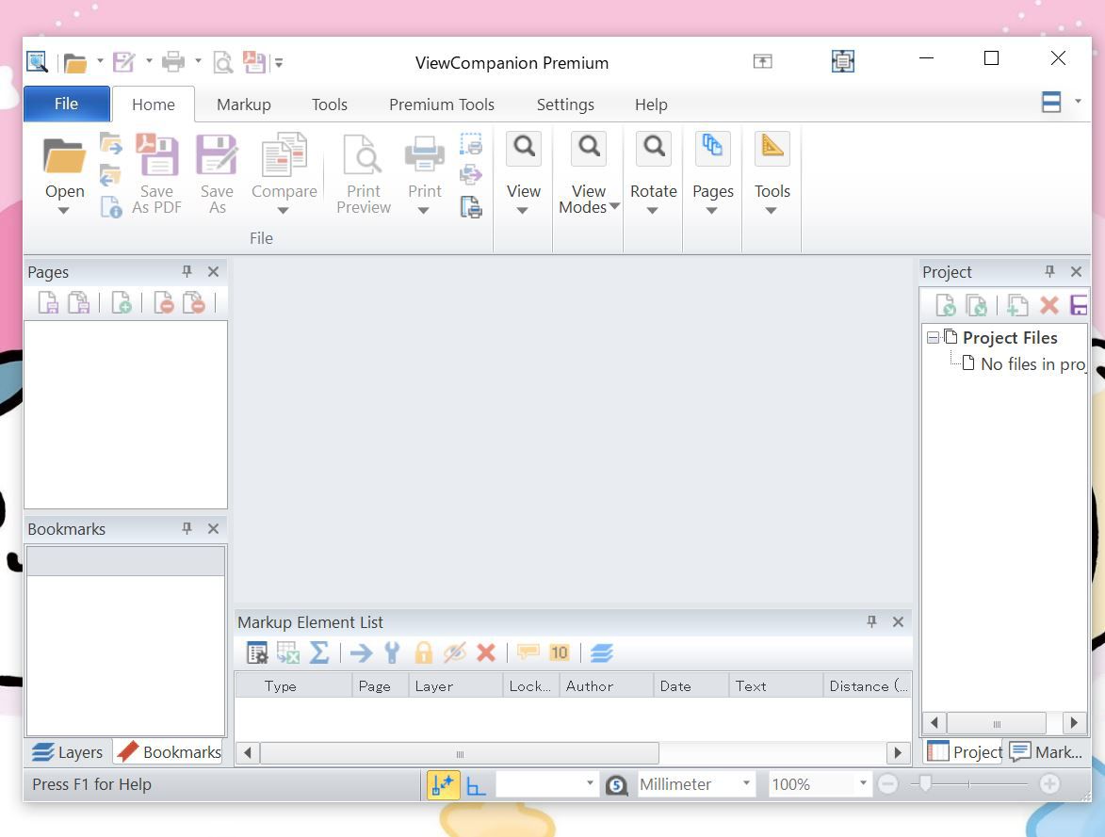The height and width of the screenshot is (837, 1105).
Task: Switch to the Layers panel tab
Action: tap(68, 751)
